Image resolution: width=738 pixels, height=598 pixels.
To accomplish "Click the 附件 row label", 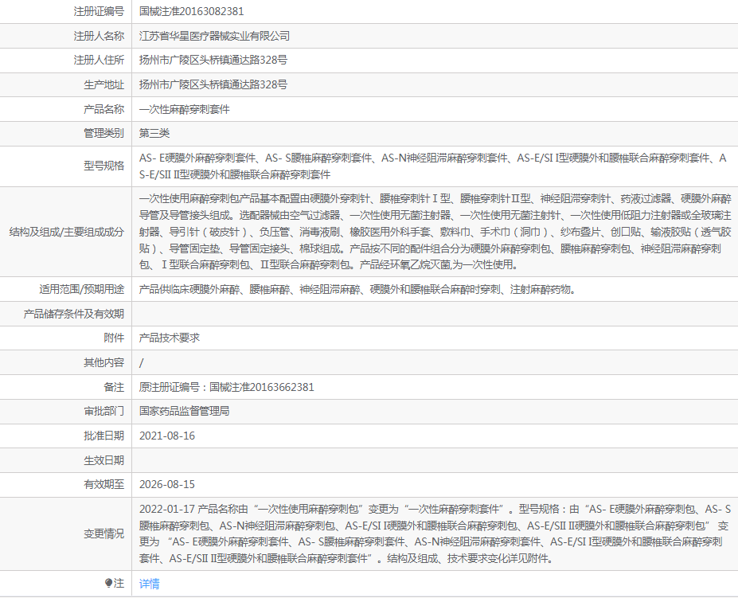I will tap(114, 338).
